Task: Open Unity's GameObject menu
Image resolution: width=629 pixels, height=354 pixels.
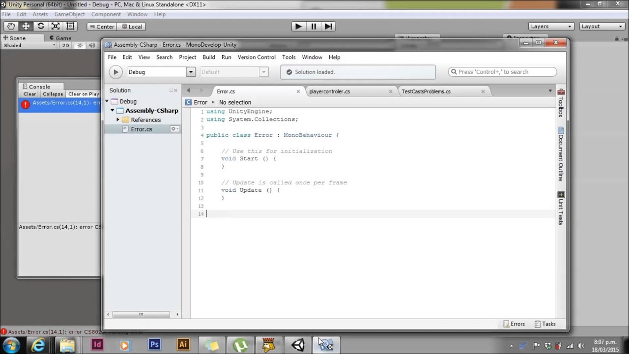Action: [x=69, y=14]
